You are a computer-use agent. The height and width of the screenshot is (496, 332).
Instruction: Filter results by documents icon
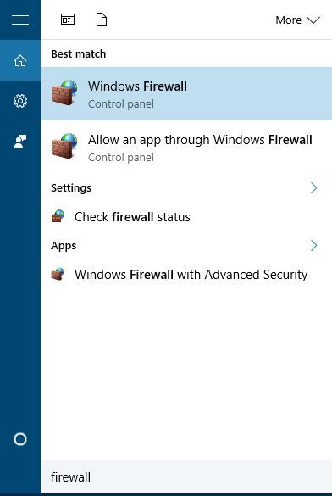coord(102,20)
